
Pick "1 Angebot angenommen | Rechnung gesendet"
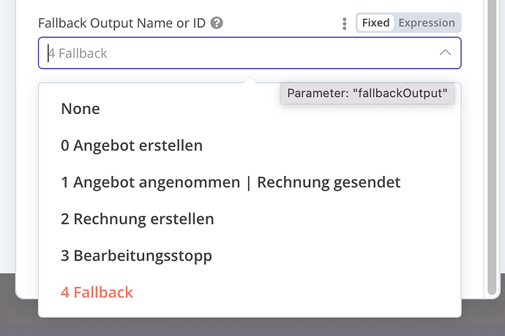(x=231, y=182)
